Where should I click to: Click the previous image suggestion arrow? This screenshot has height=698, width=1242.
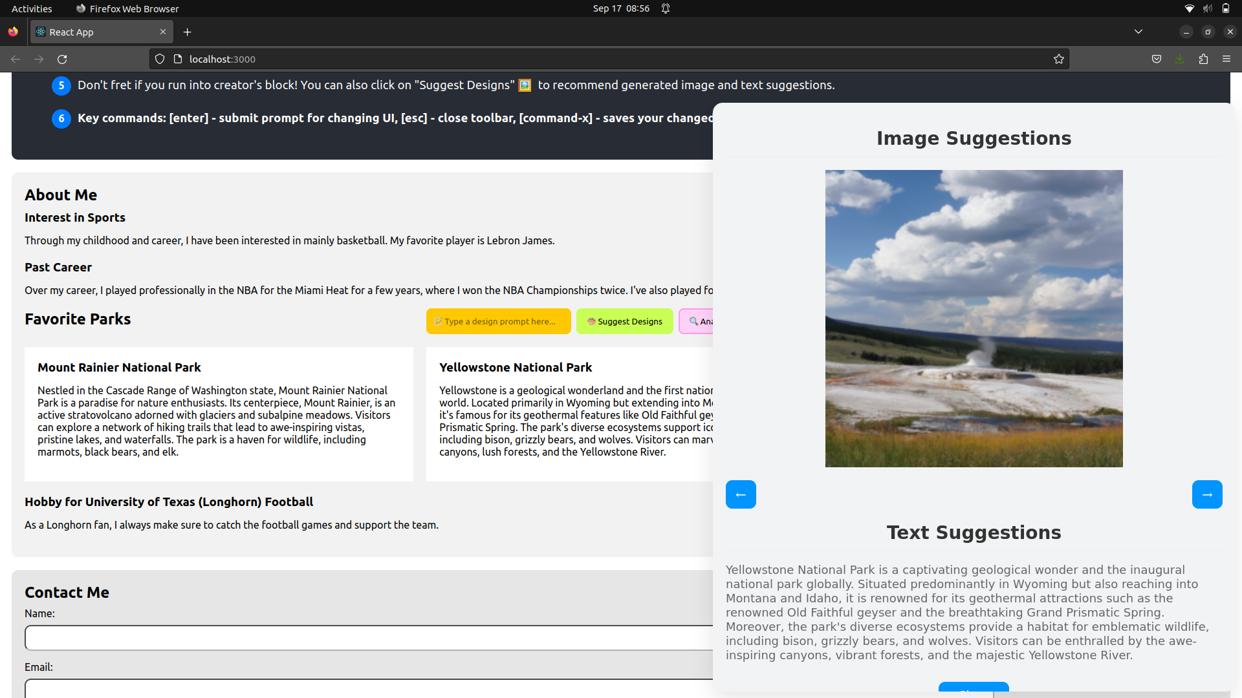tap(741, 494)
